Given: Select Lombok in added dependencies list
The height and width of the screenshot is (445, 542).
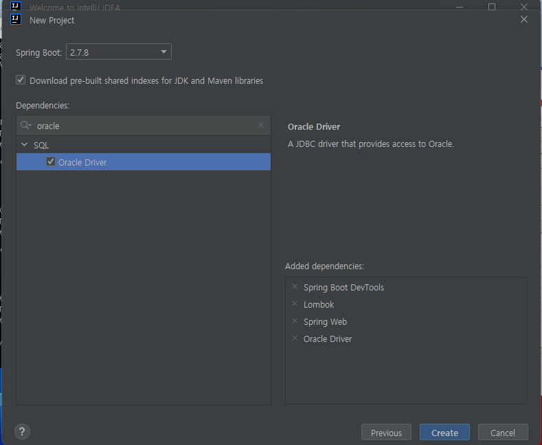Looking at the screenshot, I should click(319, 304).
